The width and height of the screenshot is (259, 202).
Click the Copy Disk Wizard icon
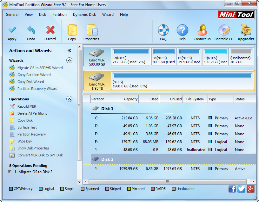(x=12, y=82)
